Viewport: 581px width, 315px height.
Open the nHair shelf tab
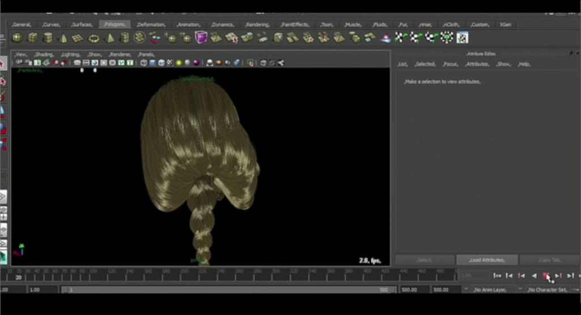pos(424,25)
